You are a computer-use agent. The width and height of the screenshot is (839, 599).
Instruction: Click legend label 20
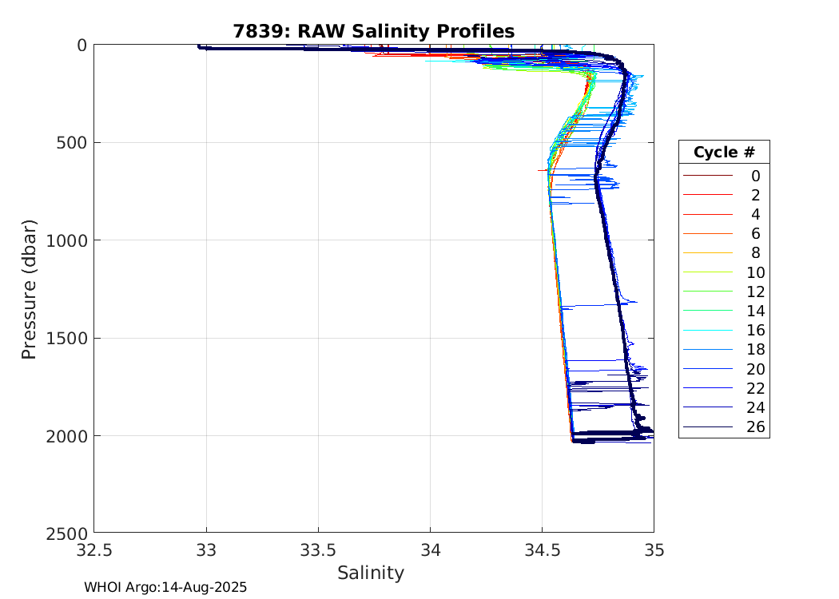pyautogui.click(x=755, y=369)
